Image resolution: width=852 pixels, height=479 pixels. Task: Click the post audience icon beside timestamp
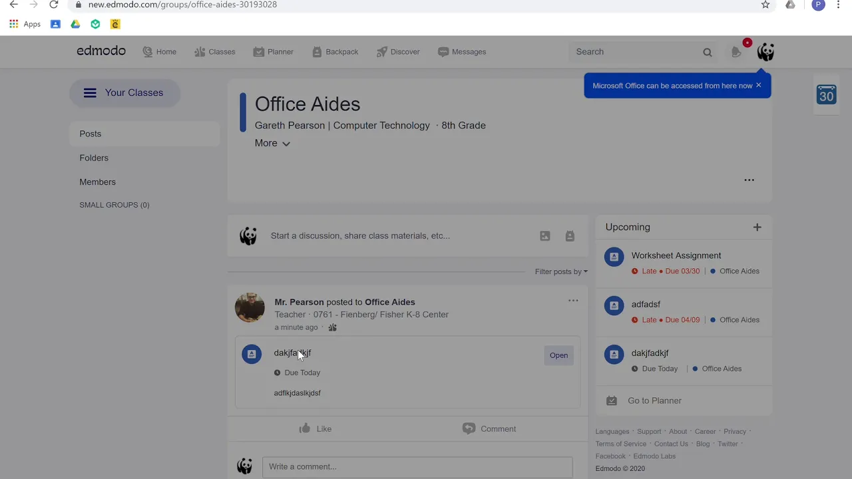click(x=332, y=327)
